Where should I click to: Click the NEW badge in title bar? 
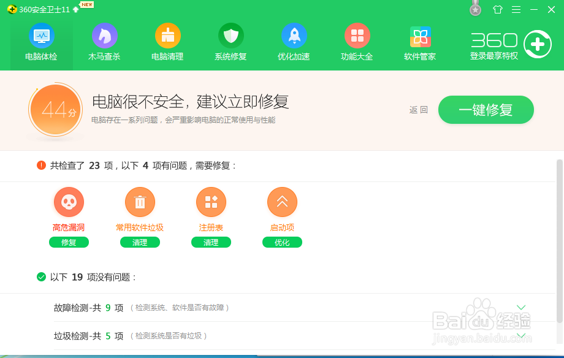tap(86, 4)
